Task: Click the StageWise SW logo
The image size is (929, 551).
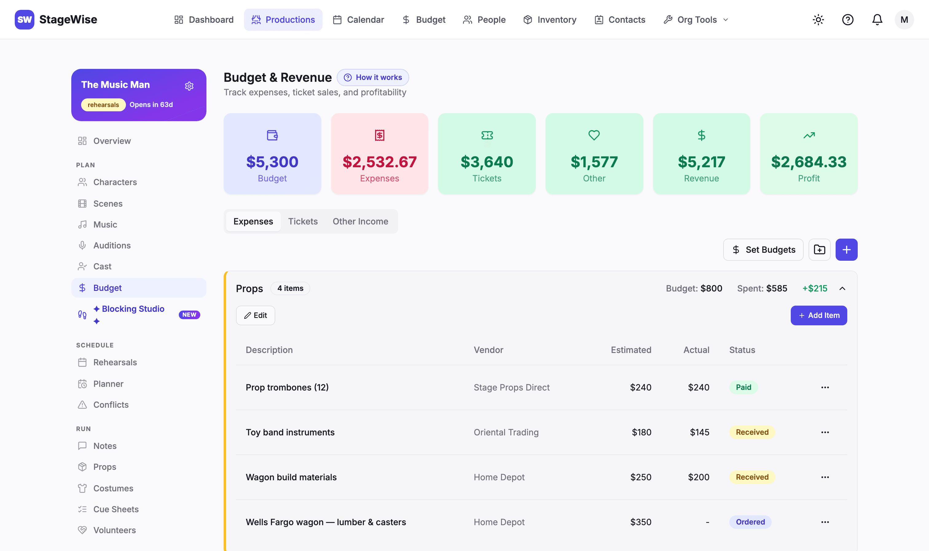Action: click(25, 20)
